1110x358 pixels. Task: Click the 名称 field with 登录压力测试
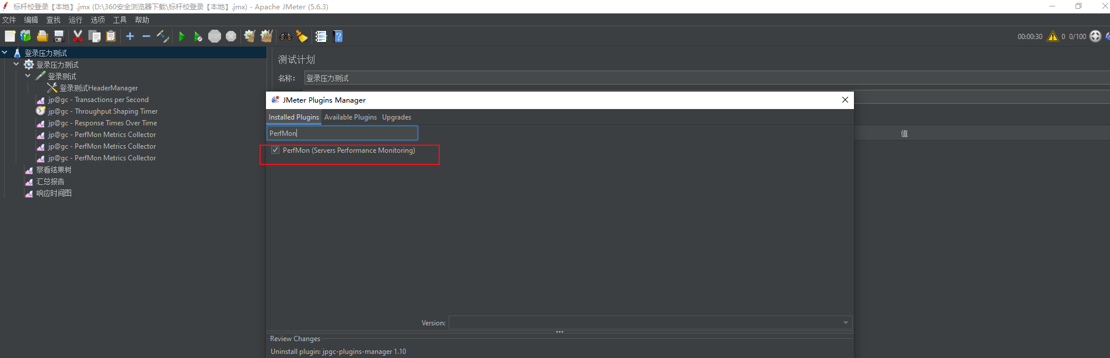tap(707, 78)
